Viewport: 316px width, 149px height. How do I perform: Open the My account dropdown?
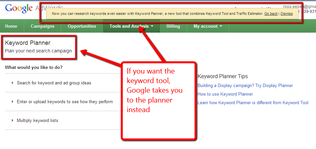click(x=208, y=26)
